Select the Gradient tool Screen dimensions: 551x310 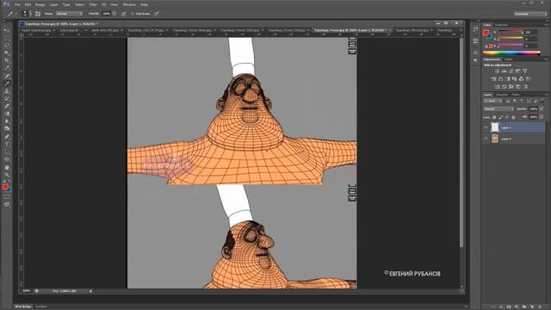pos(7,114)
